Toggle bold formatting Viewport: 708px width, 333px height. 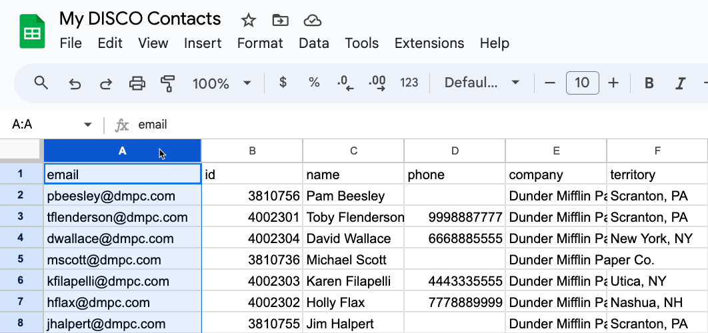click(x=649, y=83)
